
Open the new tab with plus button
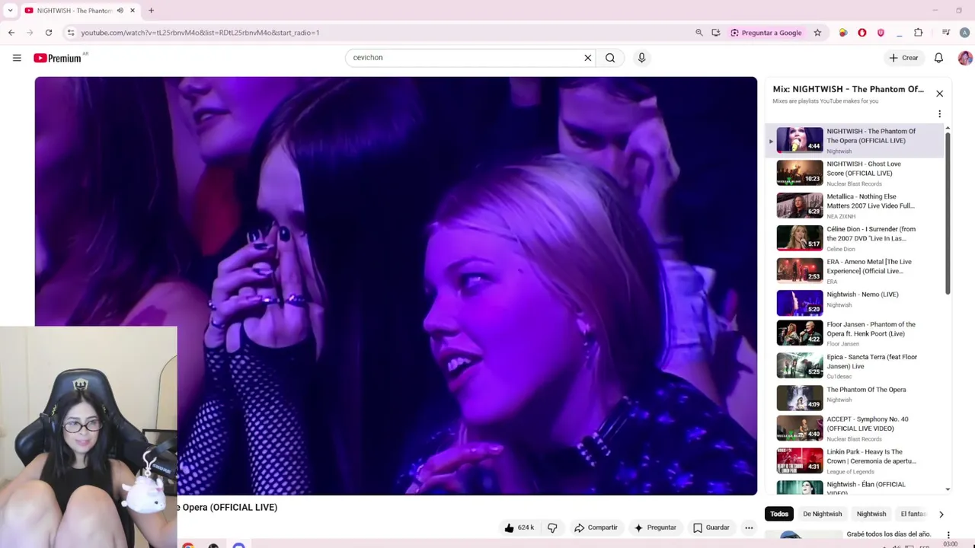coord(151,11)
